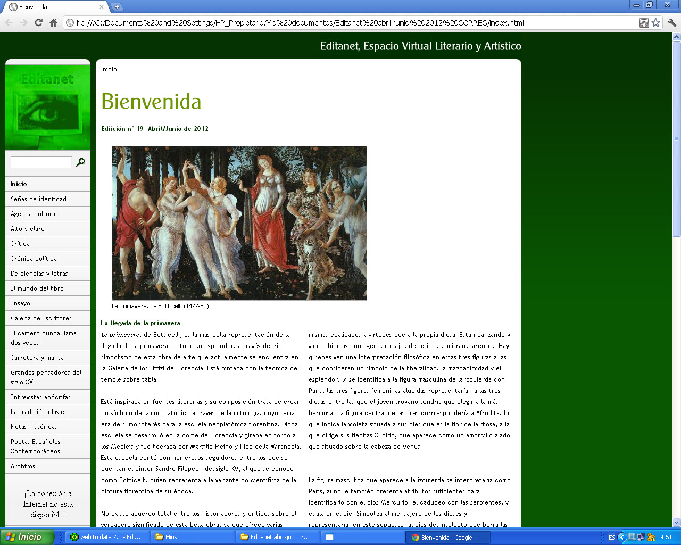Bookmark this page with the star icon
The width and height of the screenshot is (681, 545).
[656, 22]
